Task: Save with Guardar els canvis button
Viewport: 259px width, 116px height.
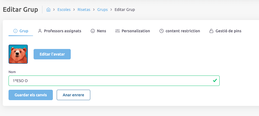Action: 31,95
